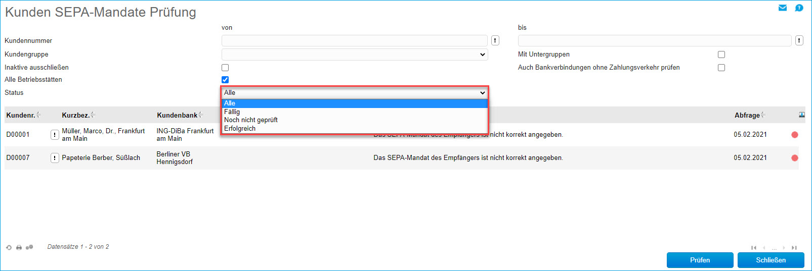812x271 pixels.
Task: Click the Schließen button
Action: click(771, 260)
